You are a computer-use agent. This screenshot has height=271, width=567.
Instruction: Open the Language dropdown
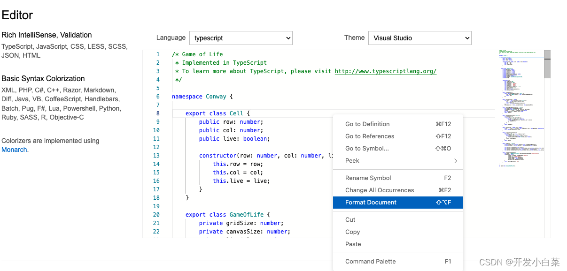[x=241, y=38]
